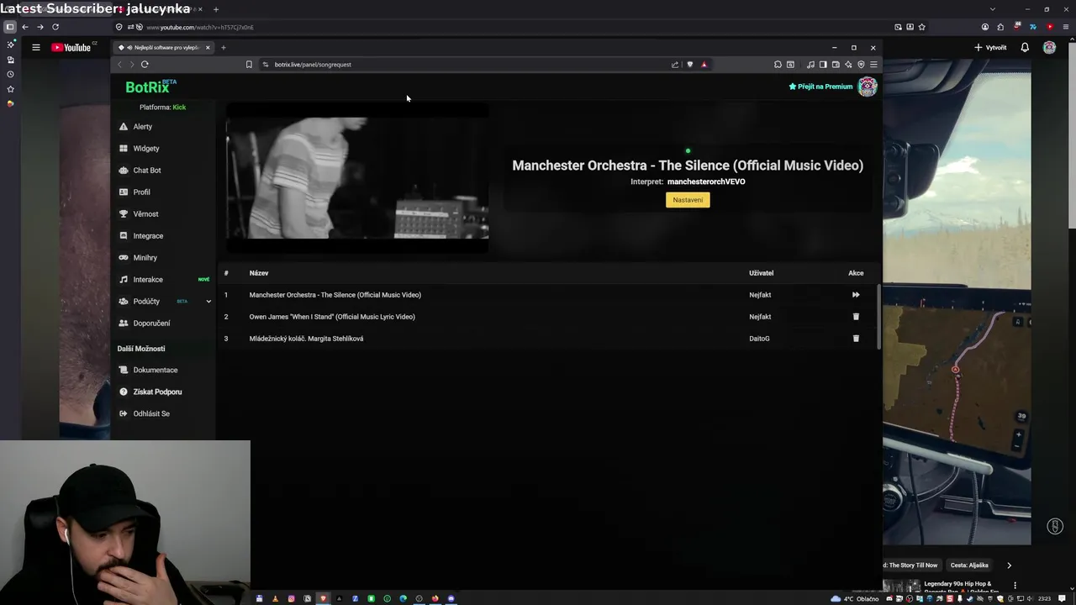Toggle sidebar panel icon in front browser

tap(823, 65)
